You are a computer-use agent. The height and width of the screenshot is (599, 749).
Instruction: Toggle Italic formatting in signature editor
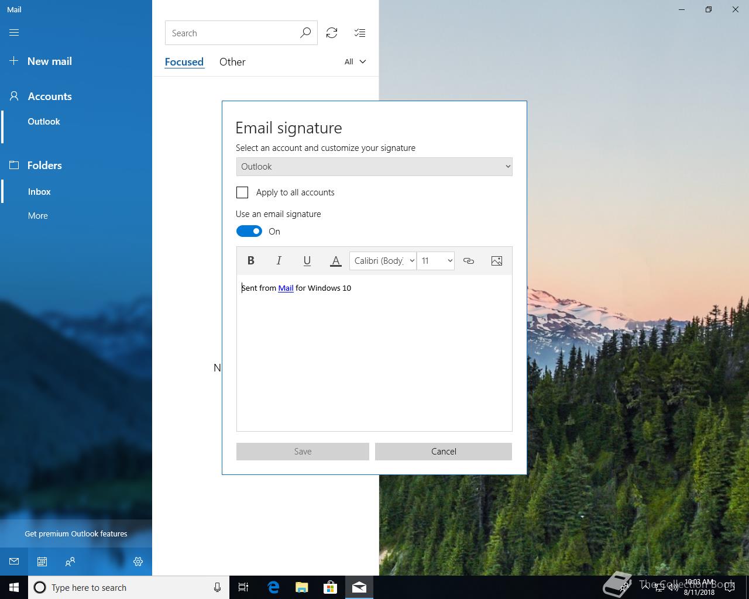coord(279,261)
